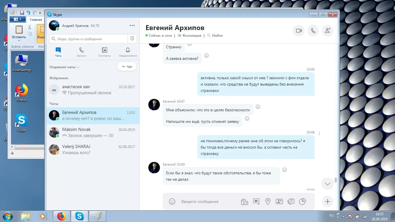React to the "Напишите им ещё" message
This screenshot has width=395, height=222.
pyautogui.click(x=247, y=119)
